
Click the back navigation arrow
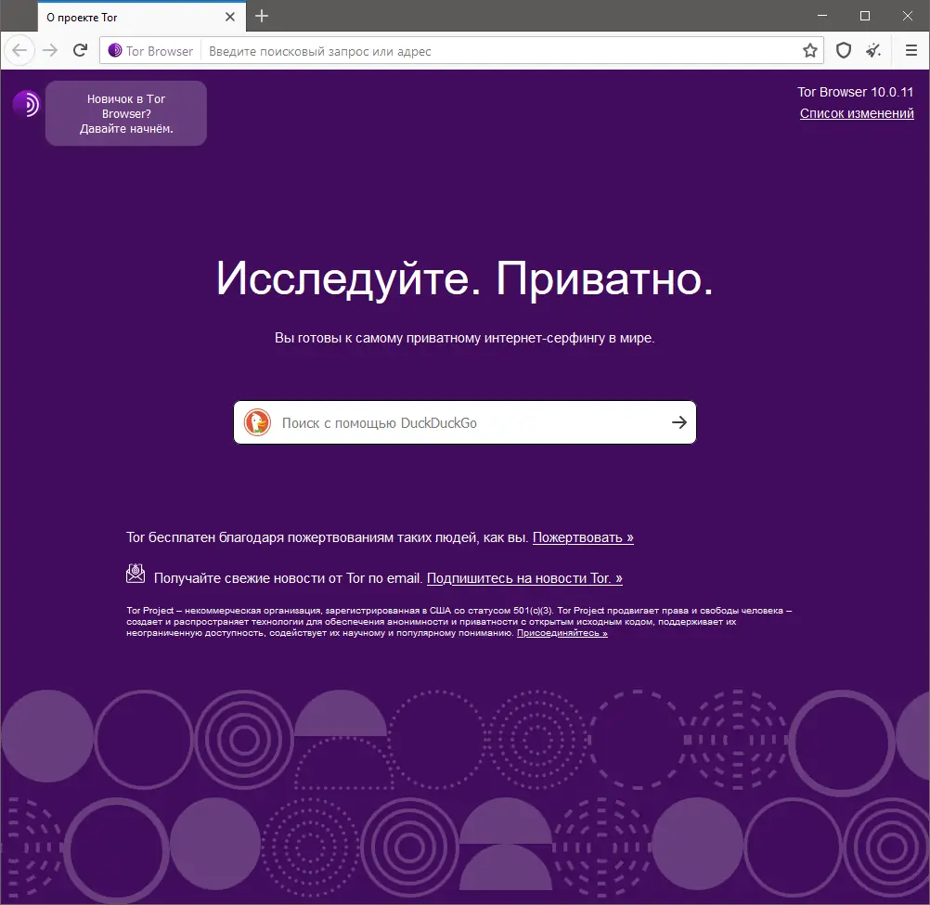19,50
